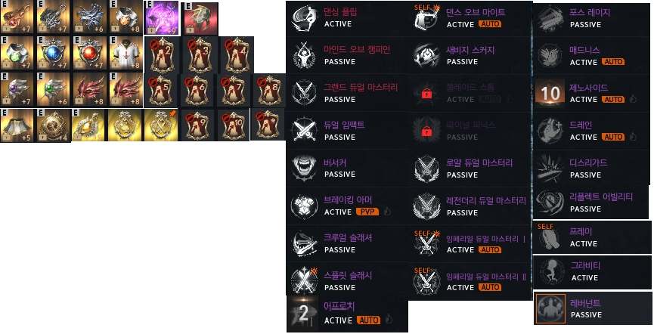Click the 크루얼 슬래셔 skill icon
The width and height of the screenshot is (654, 334).
(x=305, y=243)
